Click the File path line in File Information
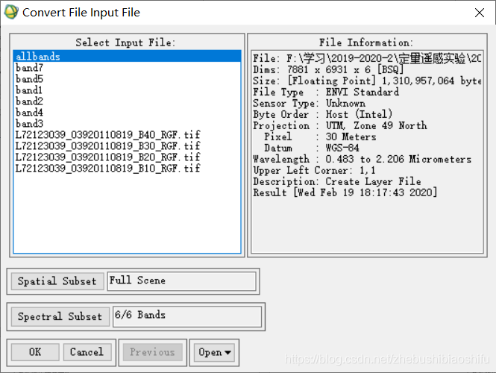496x373 pixels. point(367,58)
